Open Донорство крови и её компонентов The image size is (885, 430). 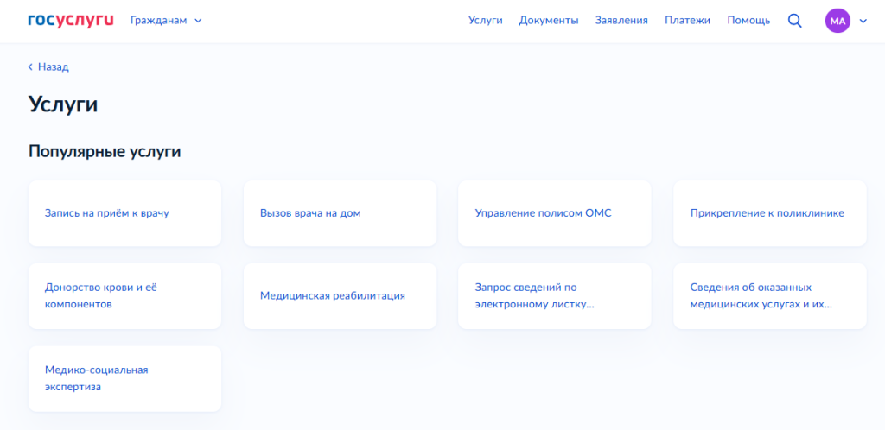[124, 296]
